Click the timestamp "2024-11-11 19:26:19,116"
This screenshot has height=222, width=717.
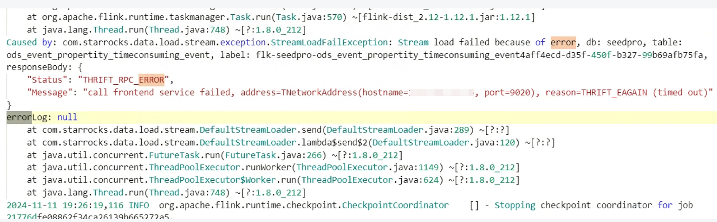(65, 206)
